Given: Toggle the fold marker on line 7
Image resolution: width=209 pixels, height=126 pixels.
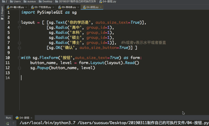Looking at the screenshot, I should tap(19, 43).
